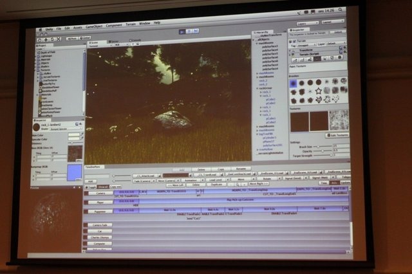412x274 pixels.
Task: Open the RGB render mode dropdown
Action: pos(121,45)
